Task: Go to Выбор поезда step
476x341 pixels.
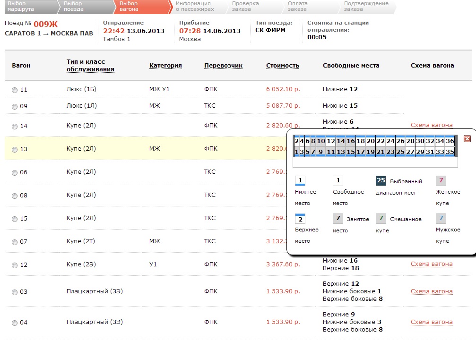Action: pyautogui.click(x=73, y=6)
